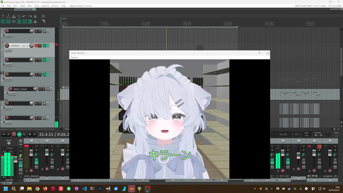Unmute the oobaten track in track panel
Screen dimensions: 343x193
pyautogui.click(x=36, y=45)
